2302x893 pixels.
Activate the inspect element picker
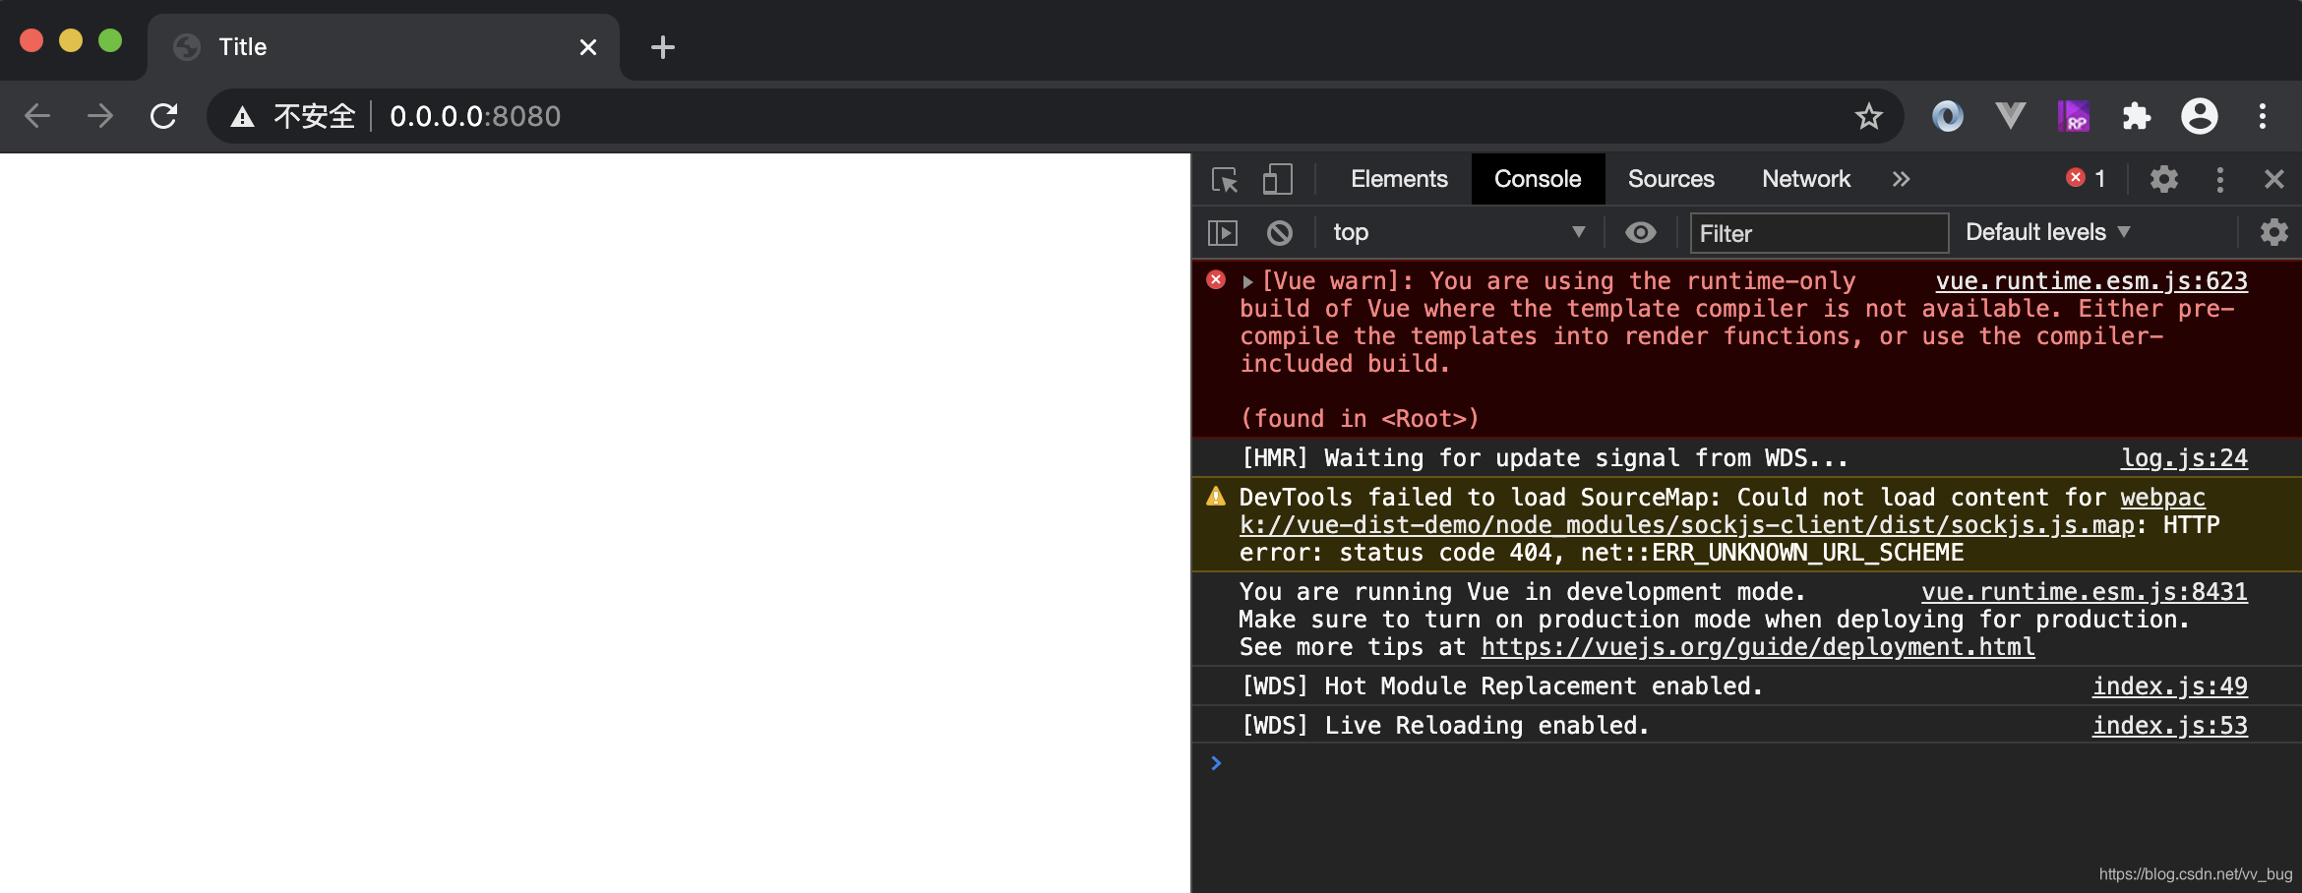[1225, 179]
